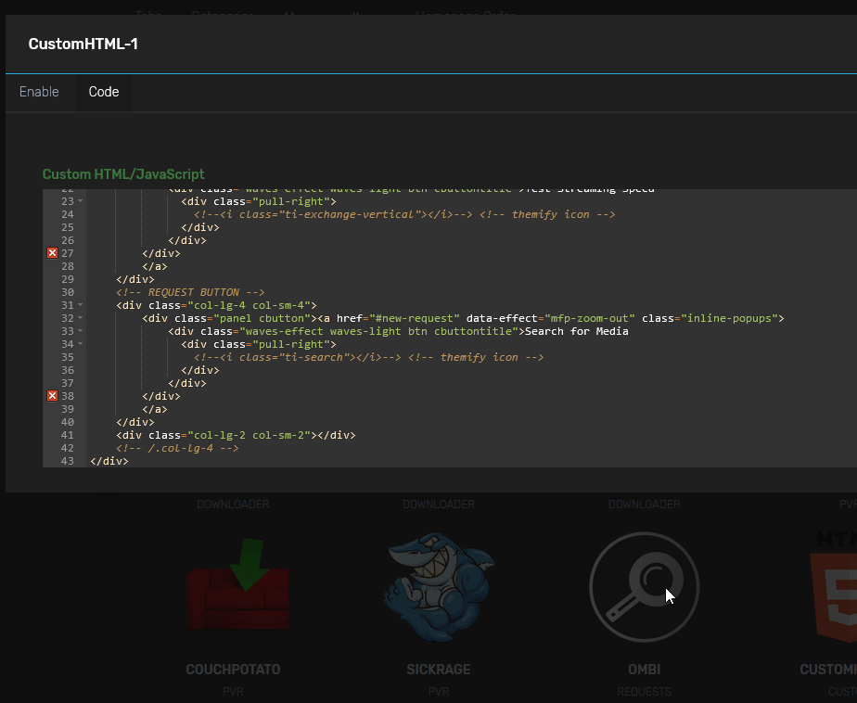Click the "inline-popups" class value
Image resolution: width=857 pixels, height=703 pixels.
729,318
